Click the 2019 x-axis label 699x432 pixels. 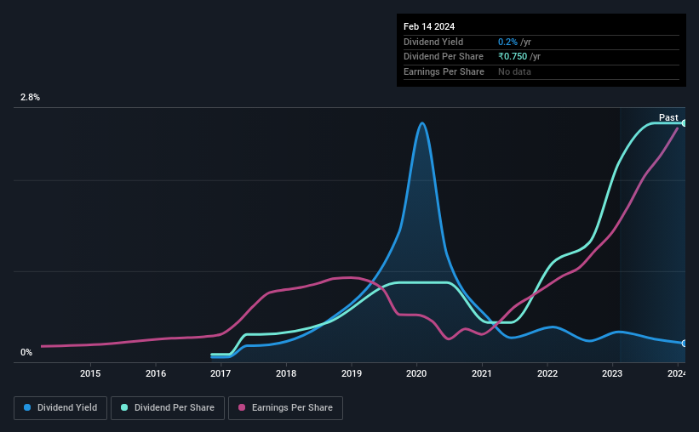point(352,373)
